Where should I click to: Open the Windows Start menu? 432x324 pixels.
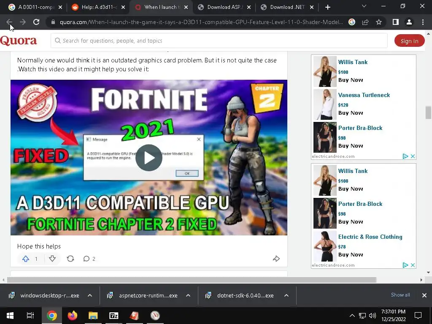pos(10,316)
